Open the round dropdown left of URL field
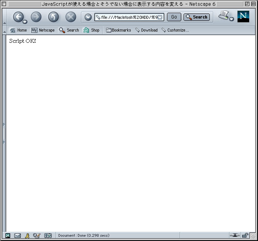 point(88,17)
